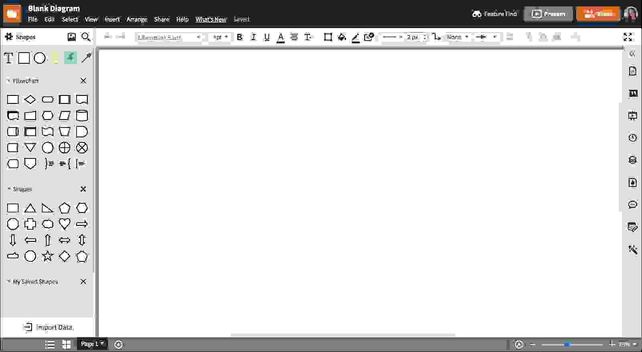
Task: Open the fill color bucket tool
Action: click(342, 37)
